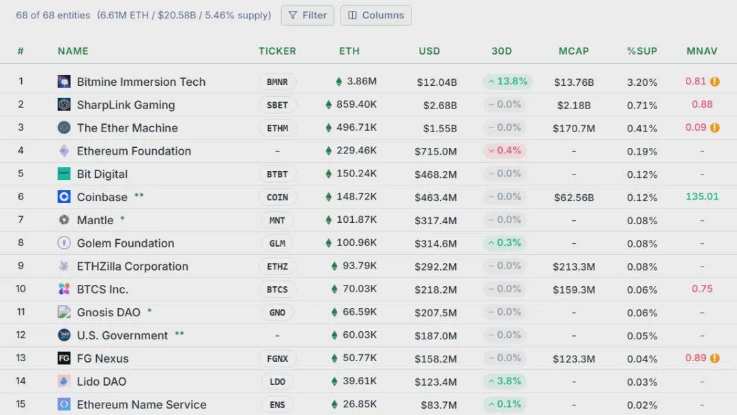Viewport: 737px width, 415px height.
Task: Sort by the MNAV column header
Action: pos(702,51)
